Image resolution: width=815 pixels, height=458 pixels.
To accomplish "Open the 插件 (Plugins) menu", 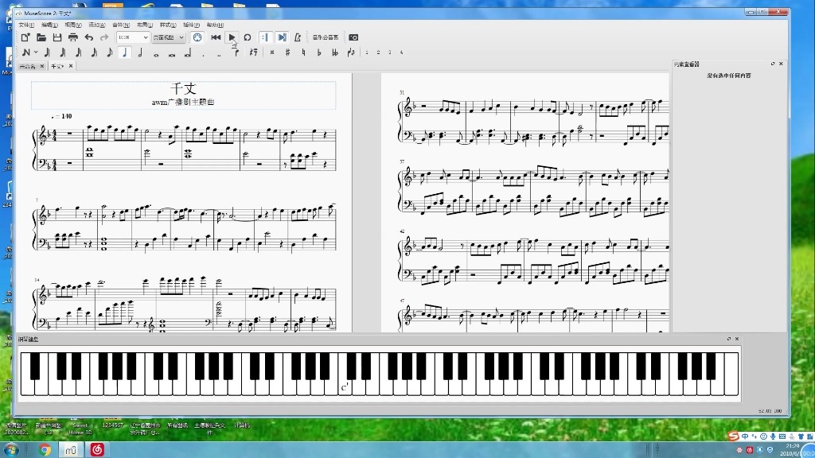I will pyautogui.click(x=191, y=25).
